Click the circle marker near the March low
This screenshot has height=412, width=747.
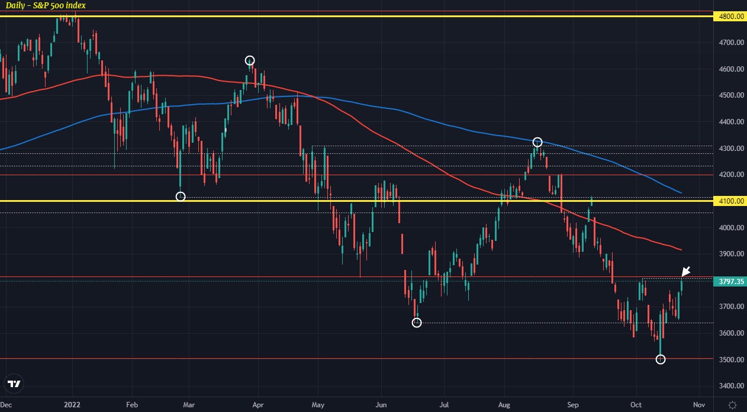(x=181, y=196)
